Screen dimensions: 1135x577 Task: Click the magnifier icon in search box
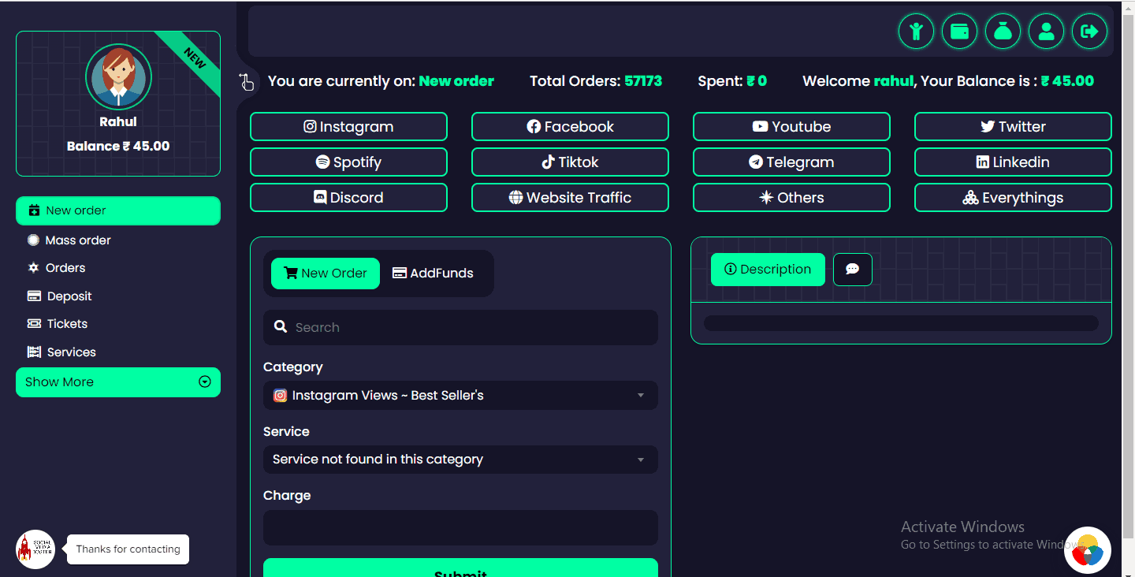click(x=281, y=327)
